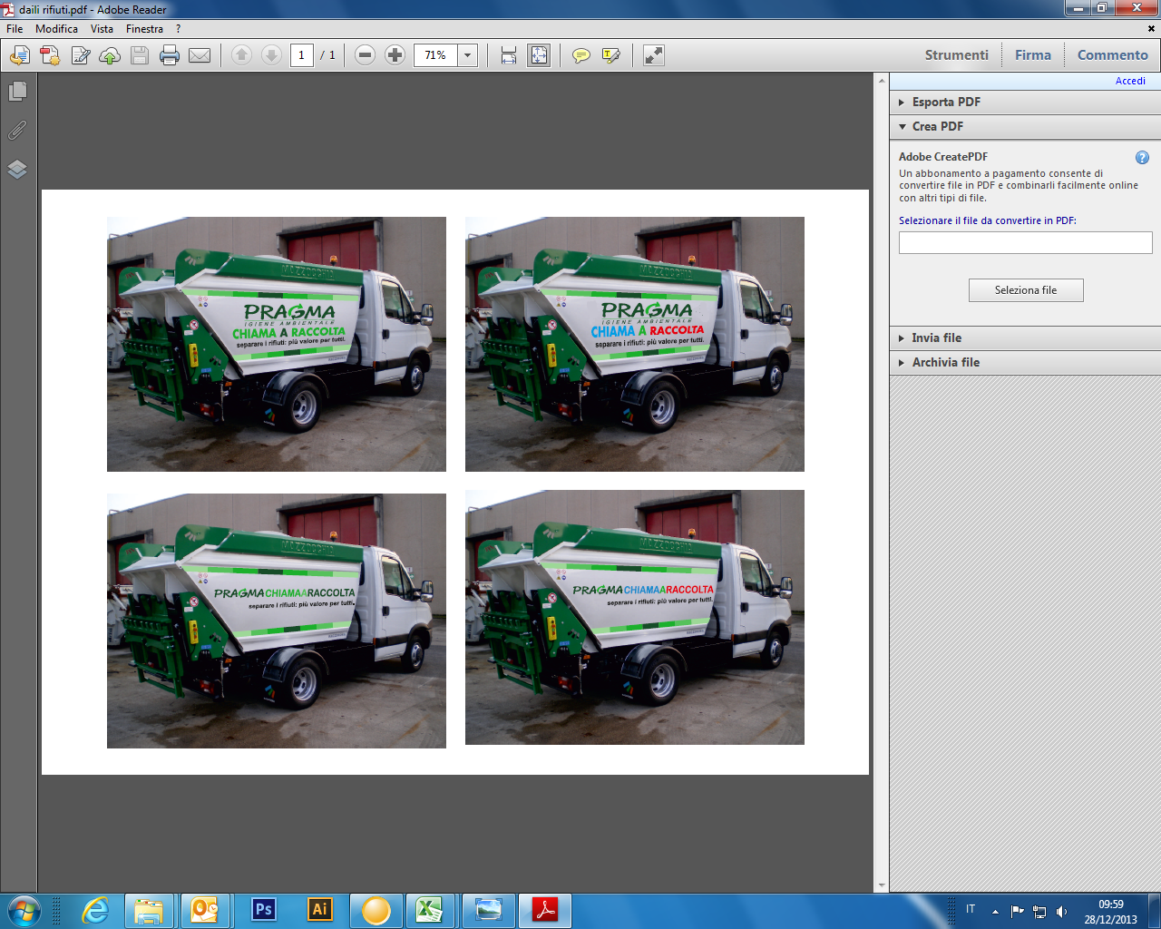Expand the Archivia file section
This screenshot has height=929, width=1161.
[x=1025, y=362]
